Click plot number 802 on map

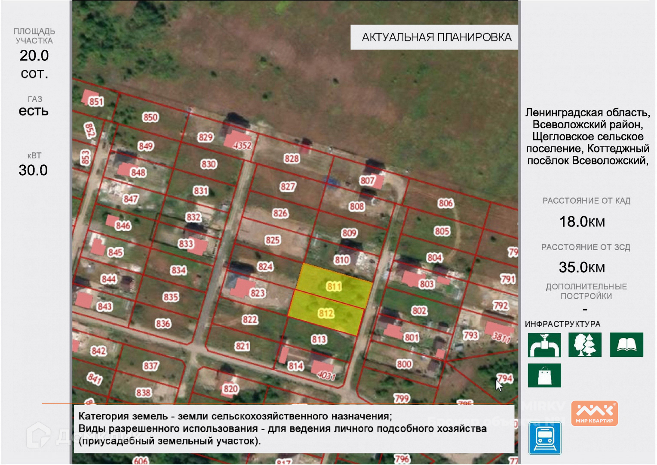tap(419, 311)
